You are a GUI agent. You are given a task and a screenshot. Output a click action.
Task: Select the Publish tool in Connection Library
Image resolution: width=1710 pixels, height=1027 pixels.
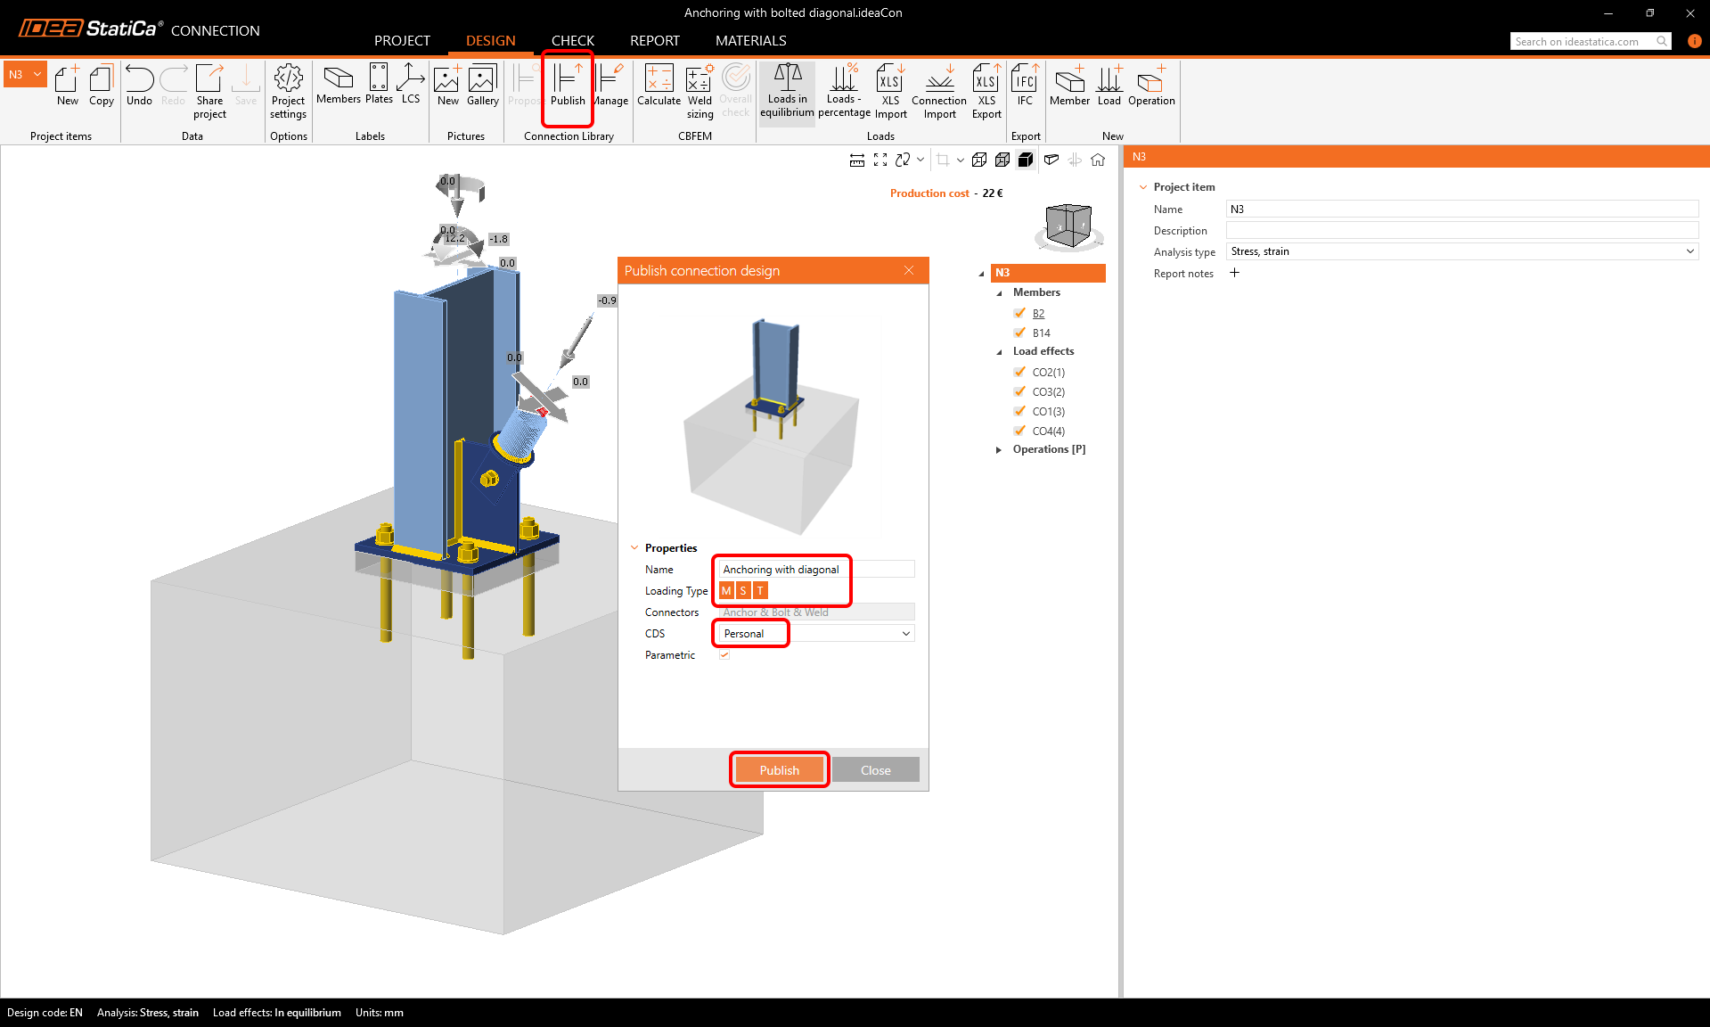coord(568,87)
